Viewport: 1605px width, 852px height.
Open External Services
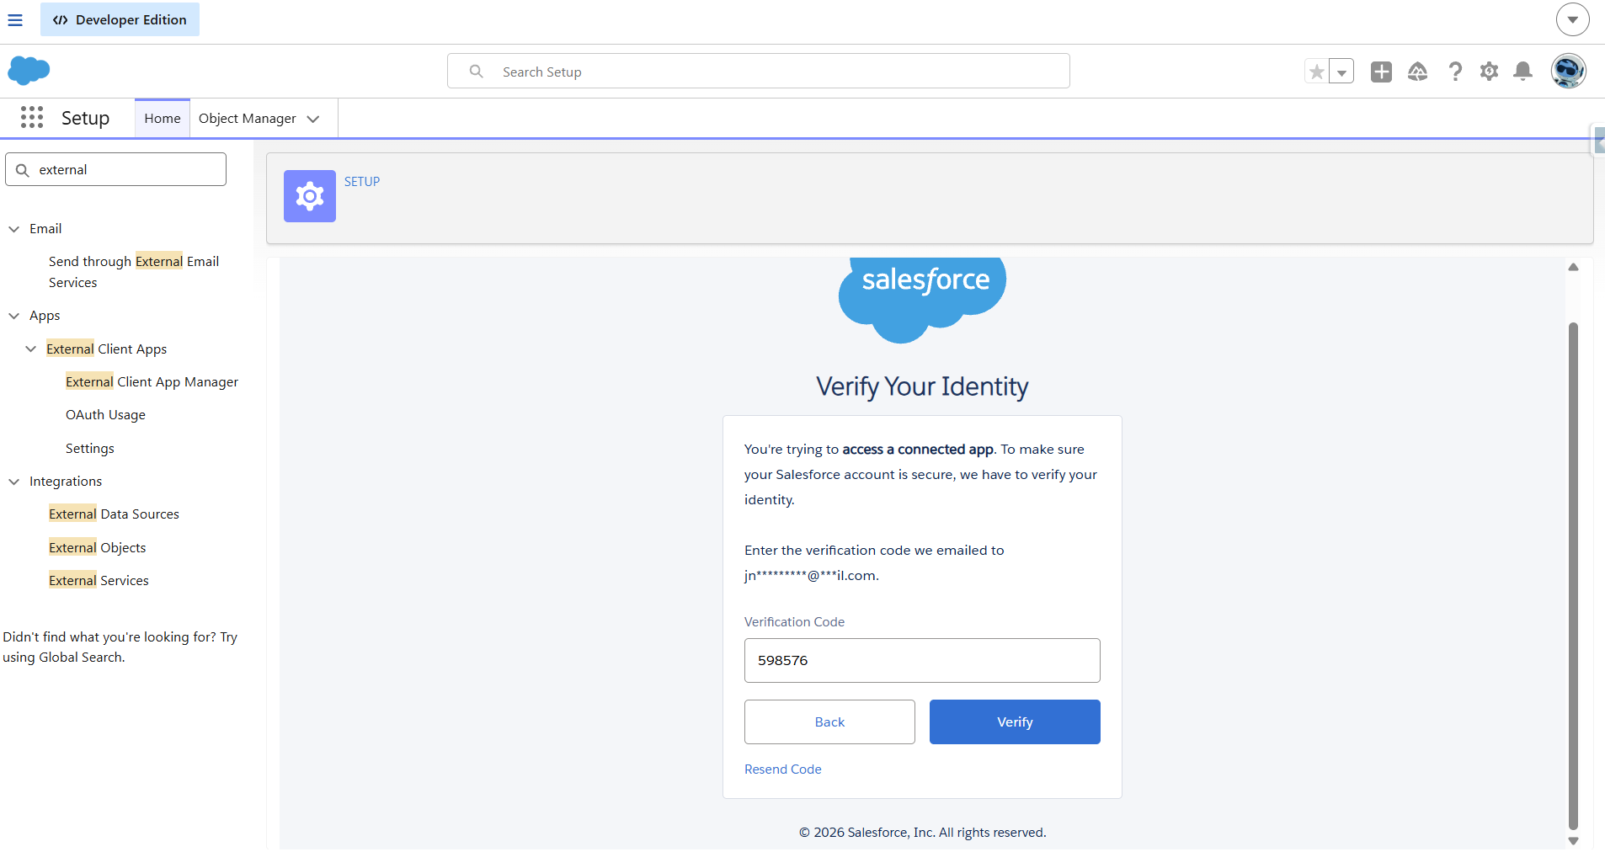tap(99, 580)
